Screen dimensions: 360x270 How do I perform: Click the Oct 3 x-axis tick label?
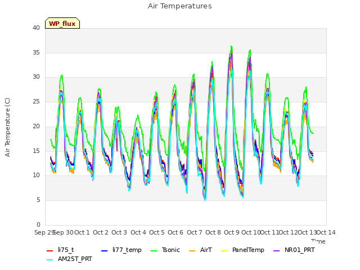[119, 232]
